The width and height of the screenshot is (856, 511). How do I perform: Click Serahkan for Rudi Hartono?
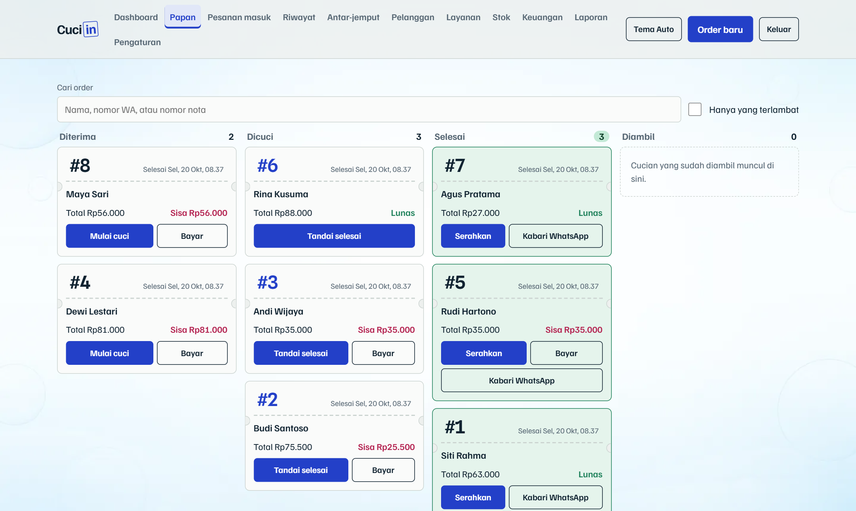click(x=483, y=353)
